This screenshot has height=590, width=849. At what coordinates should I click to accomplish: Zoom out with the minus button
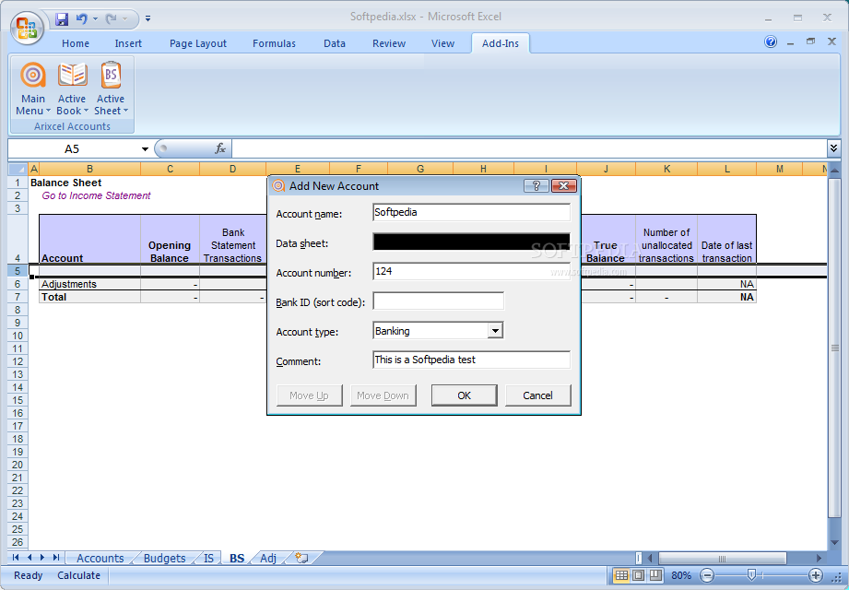click(x=707, y=575)
